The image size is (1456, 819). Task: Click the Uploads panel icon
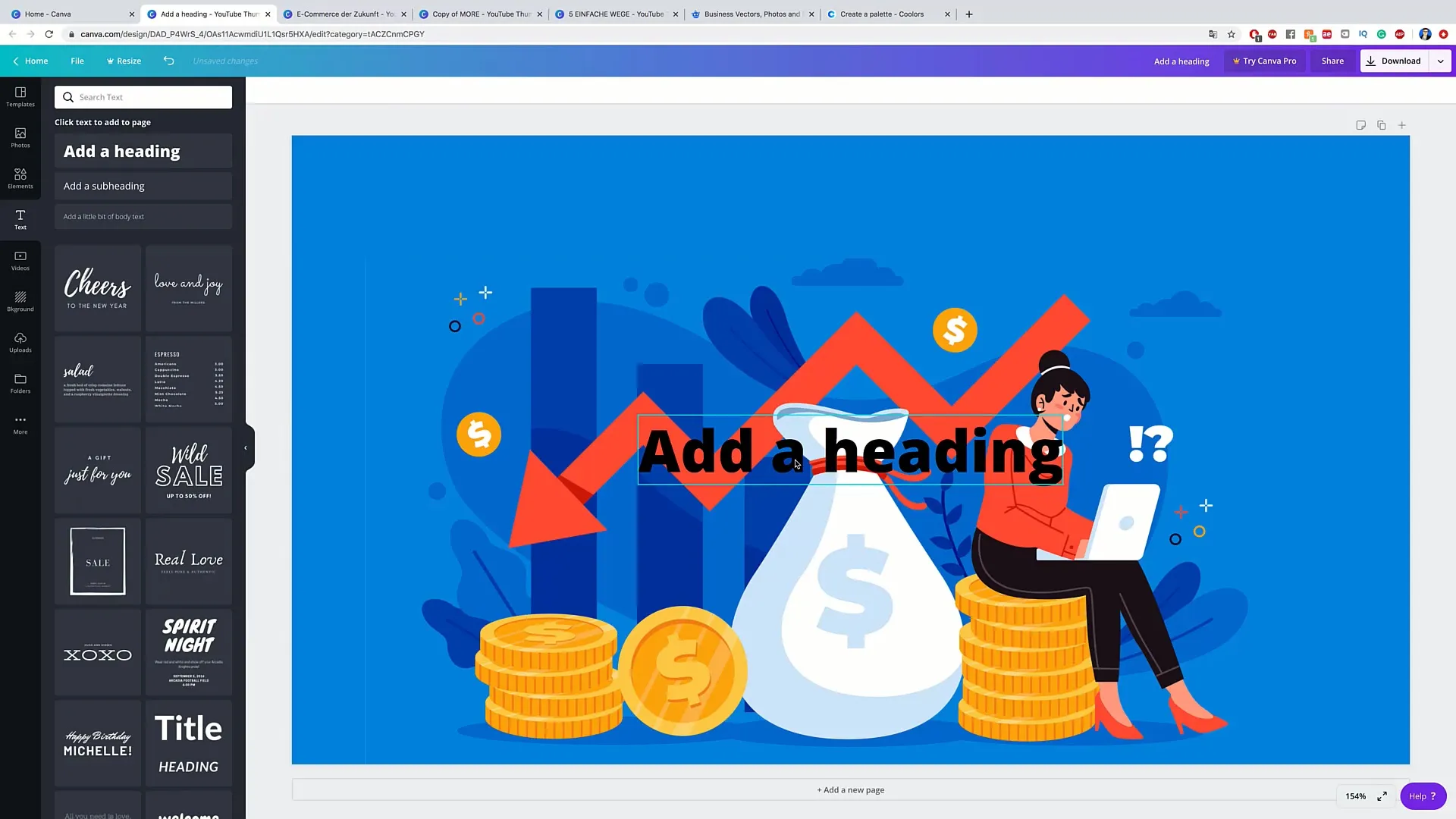coord(20,342)
